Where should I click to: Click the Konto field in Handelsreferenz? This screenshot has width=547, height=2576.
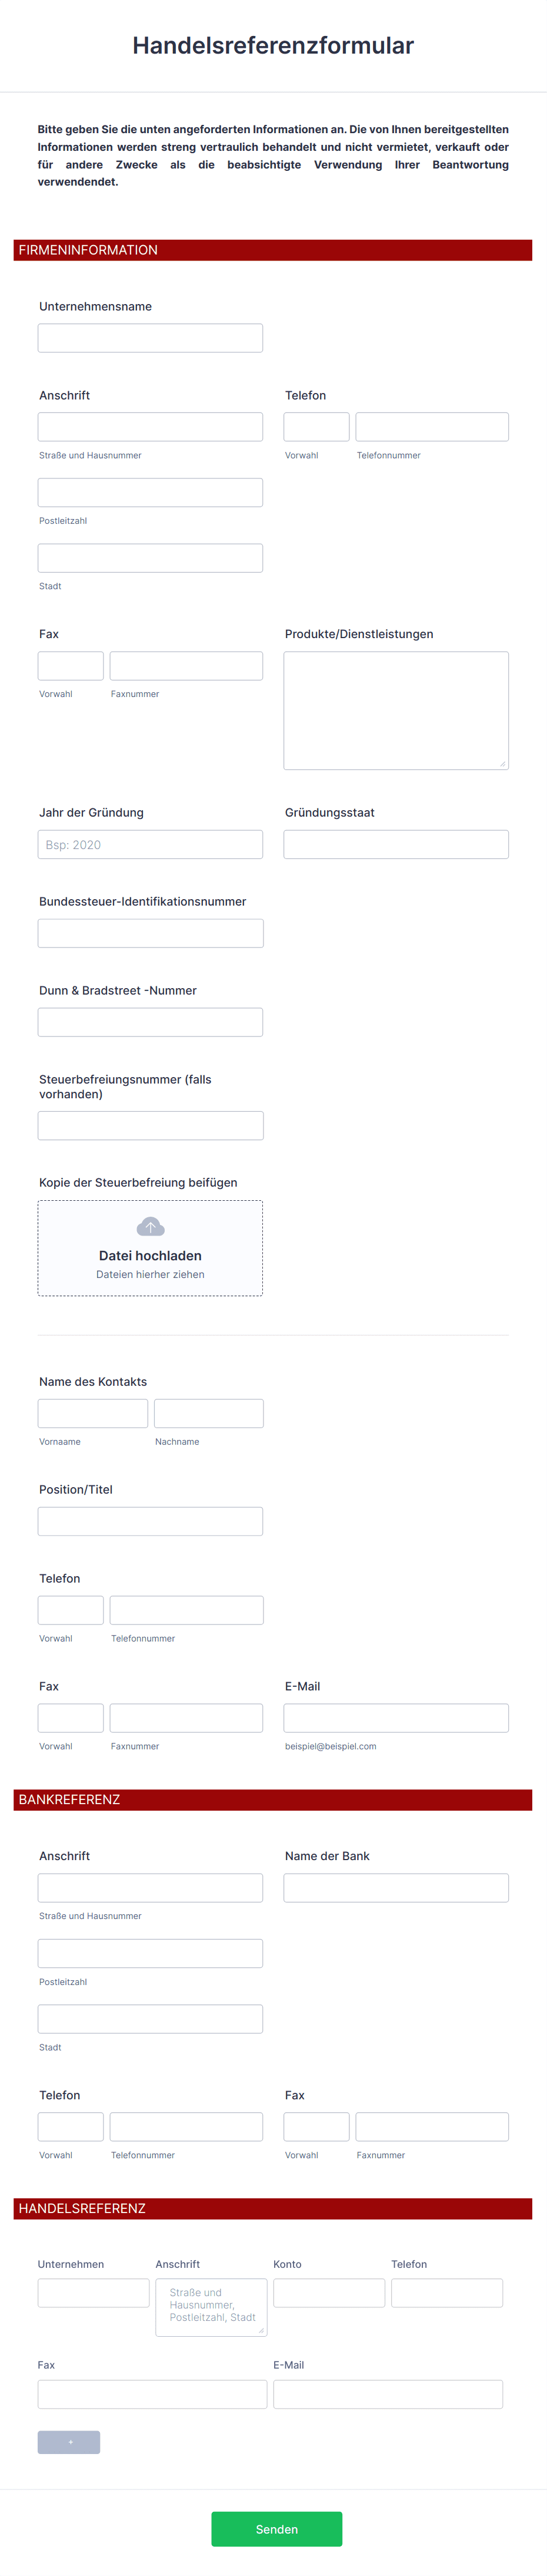[328, 2293]
